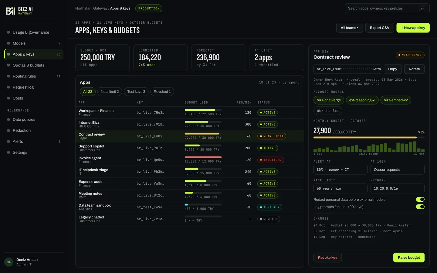This screenshot has width=437, height=273.
Task: Toggle redact personal data before external models
Action: pyautogui.click(x=420, y=199)
